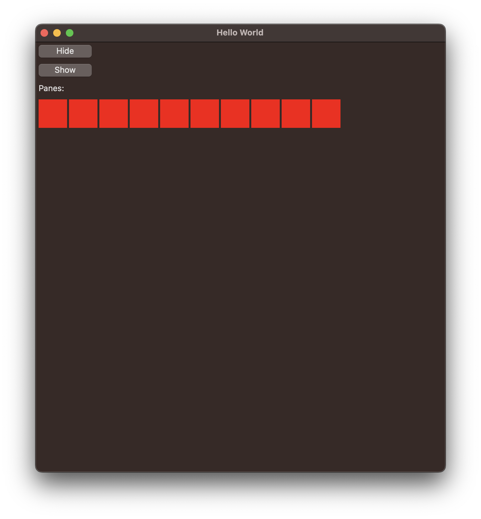Select the third red pane
This screenshot has height=519, width=481.
click(114, 114)
